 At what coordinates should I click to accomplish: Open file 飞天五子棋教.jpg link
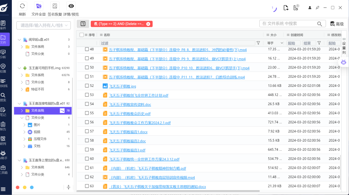122,86
